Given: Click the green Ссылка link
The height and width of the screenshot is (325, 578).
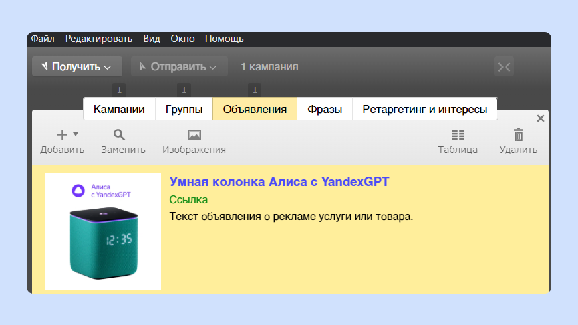Looking at the screenshot, I should 188,199.
